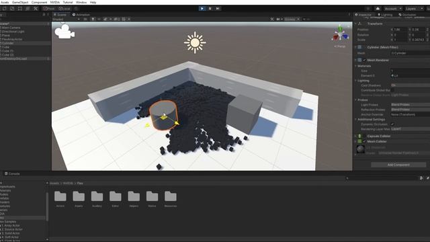Click the Position X input field
This screenshot has width=430, height=242.
point(400,30)
